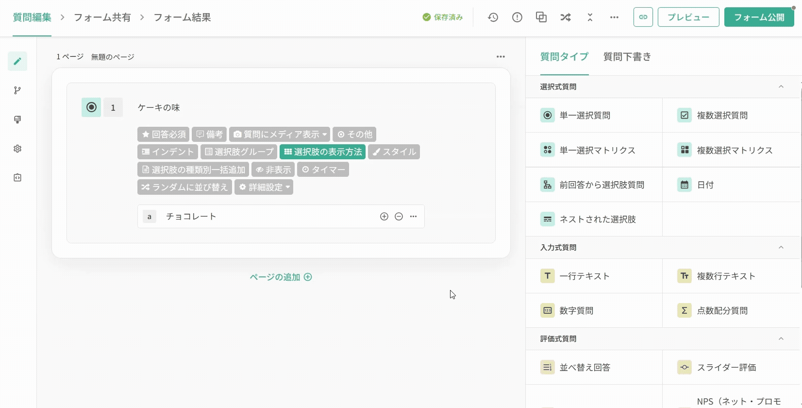Open the header more-options ellipsis menu
This screenshot has width=802, height=408.
click(x=614, y=17)
